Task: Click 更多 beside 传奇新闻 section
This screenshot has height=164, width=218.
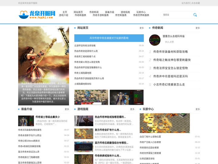Action: (x=198, y=28)
